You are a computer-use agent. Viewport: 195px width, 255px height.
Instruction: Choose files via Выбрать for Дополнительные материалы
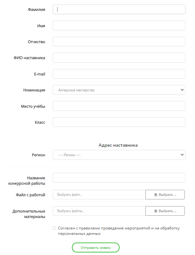[165, 211]
